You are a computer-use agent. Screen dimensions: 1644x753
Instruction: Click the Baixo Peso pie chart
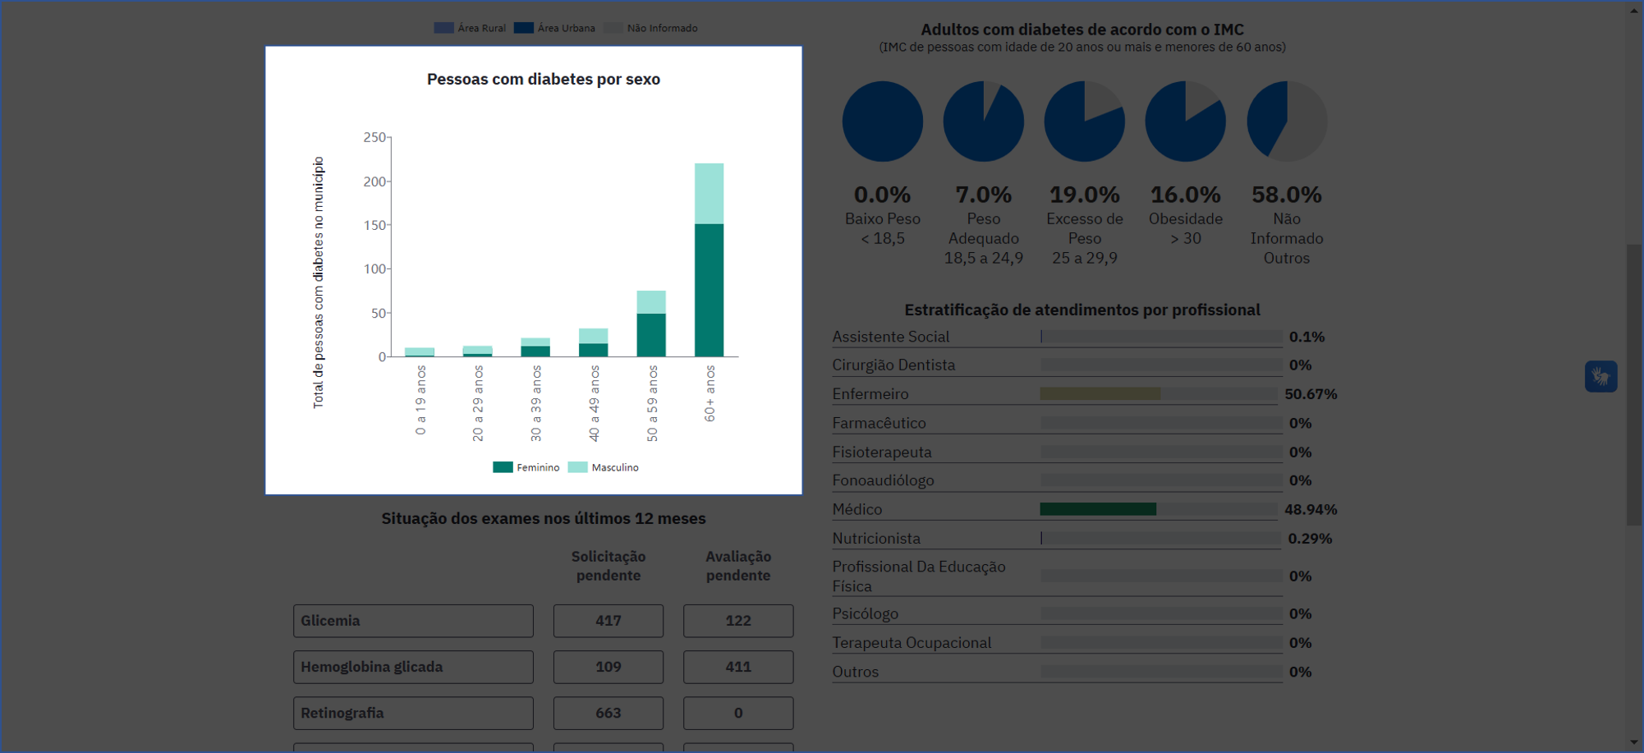tap(883, 122)
